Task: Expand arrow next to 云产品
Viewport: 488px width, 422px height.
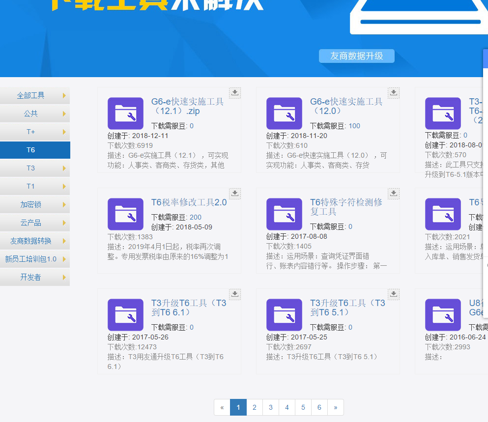Action: pos(64,223)
